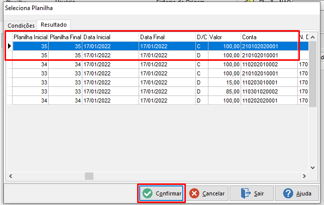This screenshot has height=205, width=324.
Task: Click the horizontal scrollbar thumb
Action: pyautogui.click(x=89, y=176)
